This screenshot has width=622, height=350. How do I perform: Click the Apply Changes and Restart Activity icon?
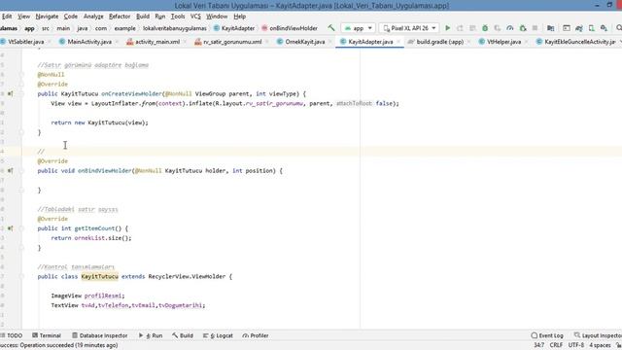click(x=460, y=28)
